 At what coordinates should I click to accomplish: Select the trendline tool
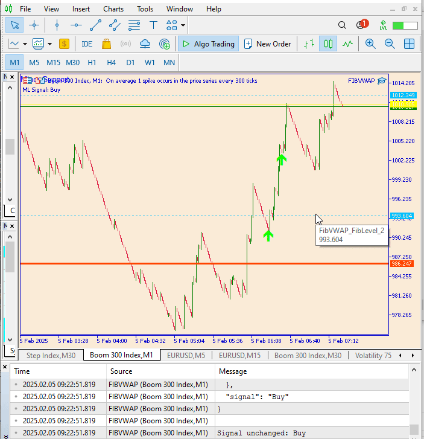coord(95,25)
